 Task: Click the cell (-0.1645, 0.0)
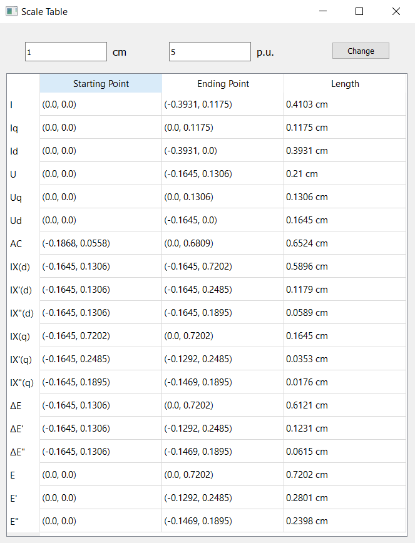(x=223, y=220)
